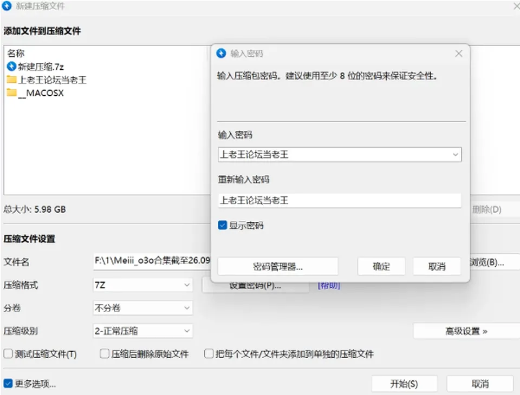Screen dimensions: 520x395
Task: Open the 输入密码 combo box dropdown arrow
Action: (456, 154)
